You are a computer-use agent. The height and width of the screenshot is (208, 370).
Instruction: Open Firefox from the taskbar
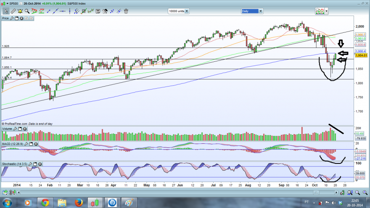click(x=79, y=203)
